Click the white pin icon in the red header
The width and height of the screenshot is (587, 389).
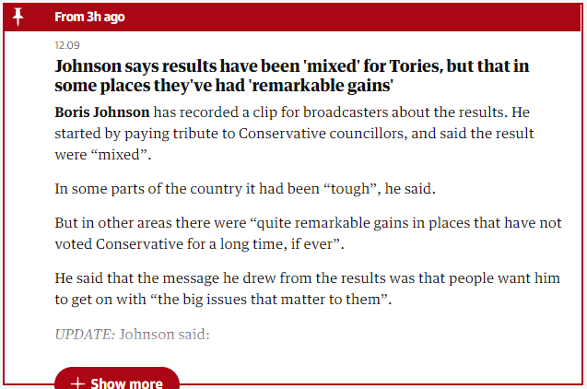click(x=18, y=17)
